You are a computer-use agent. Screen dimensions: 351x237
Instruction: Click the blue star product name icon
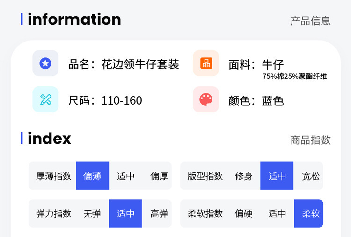pos(45,63)
